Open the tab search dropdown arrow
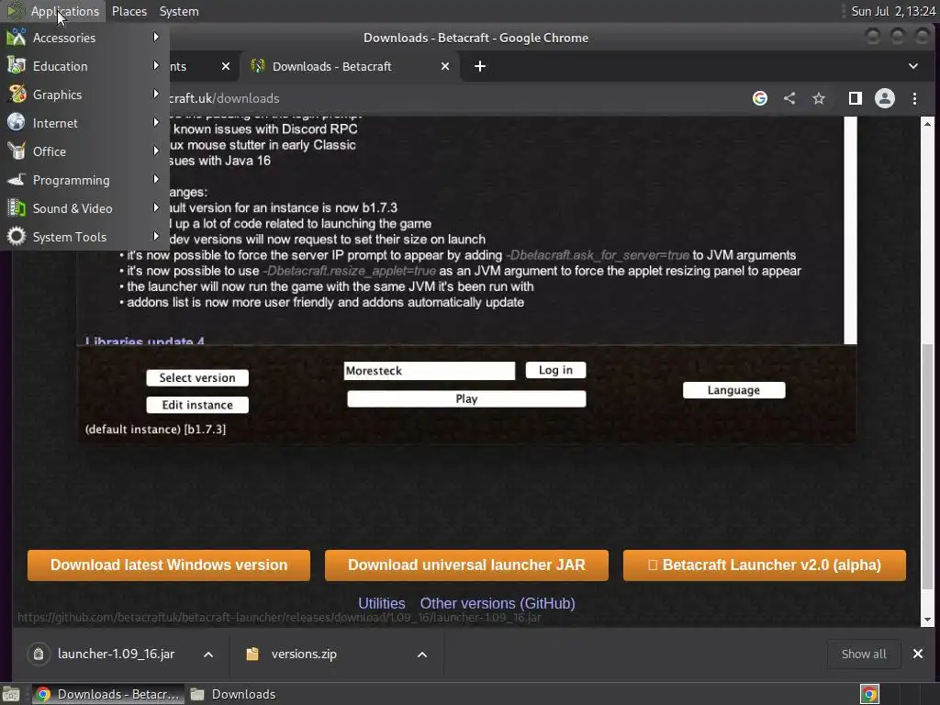The width and height of the screenshot is (940, 705). (913, 66)
